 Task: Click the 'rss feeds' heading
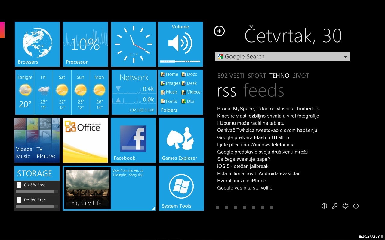(x=251, y=90)
